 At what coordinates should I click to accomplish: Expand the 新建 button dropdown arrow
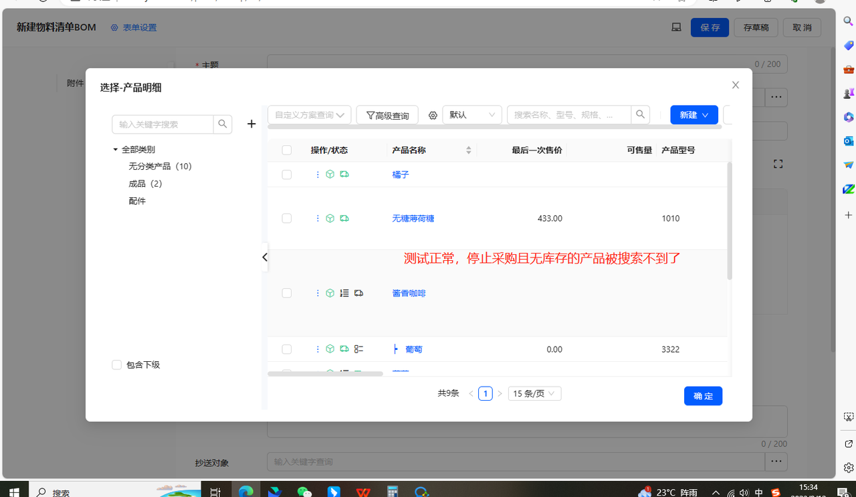(705, 115)
